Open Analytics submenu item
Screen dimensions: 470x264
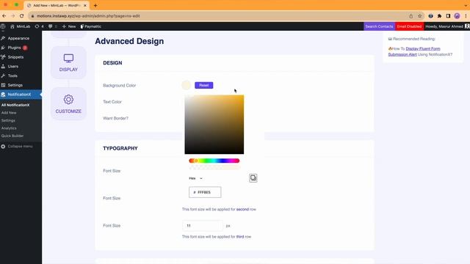tap(9, 128)
